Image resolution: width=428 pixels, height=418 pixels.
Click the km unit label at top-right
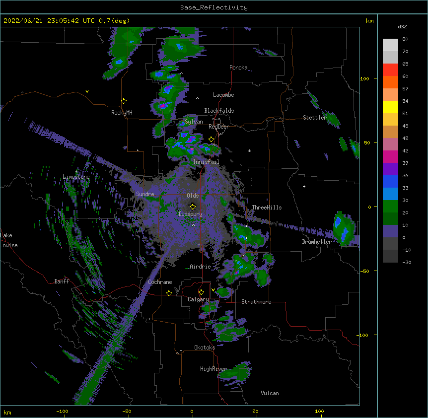[x=369, y=21]
